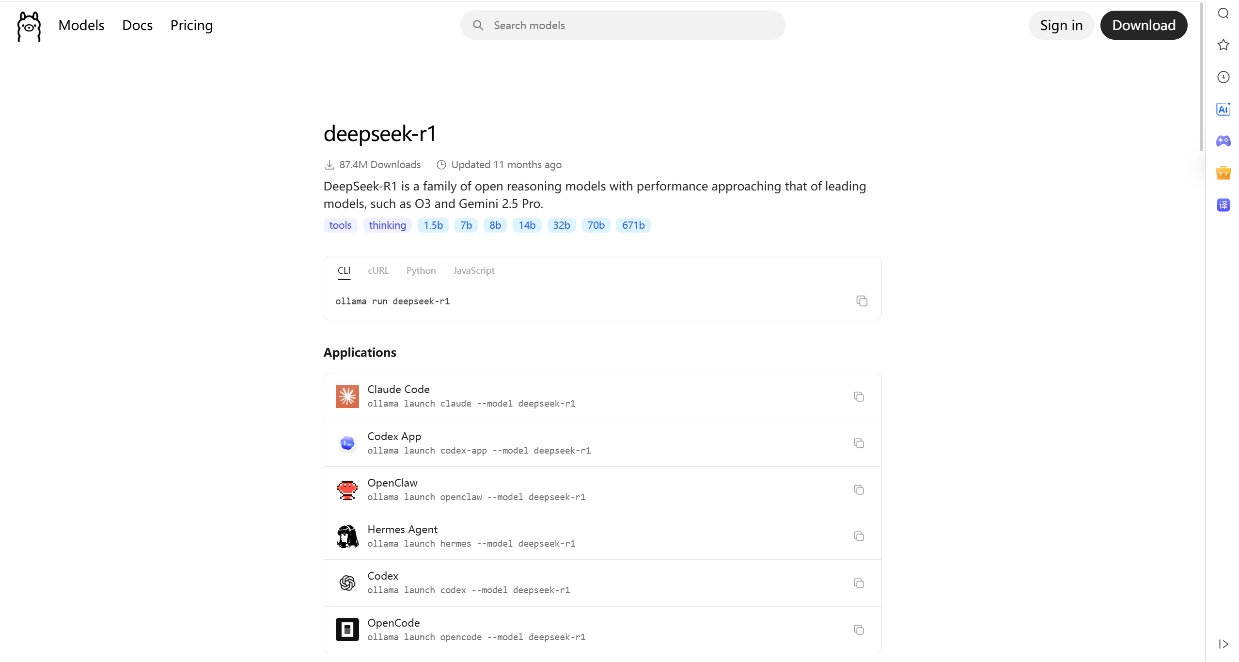Click the Sign in button
1239x662 pixels.
(1061, 25)
